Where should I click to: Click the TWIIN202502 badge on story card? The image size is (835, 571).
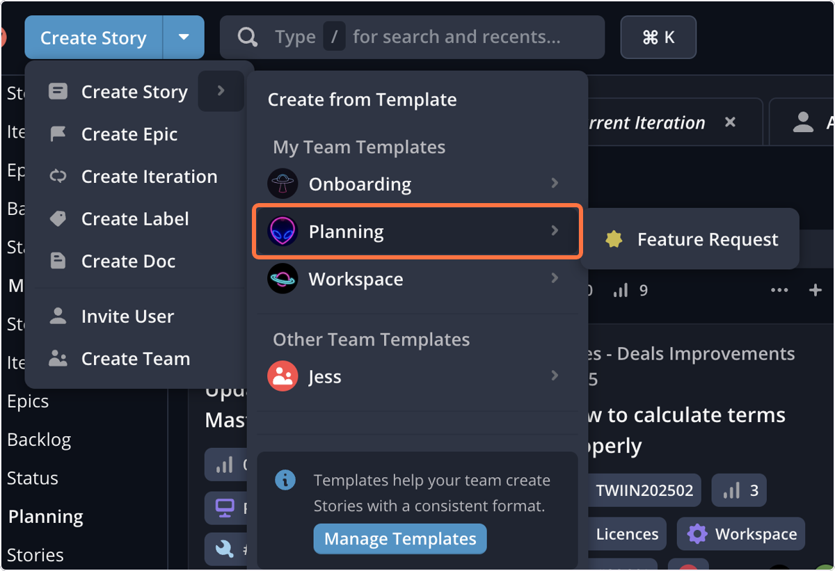pos(644,490)
